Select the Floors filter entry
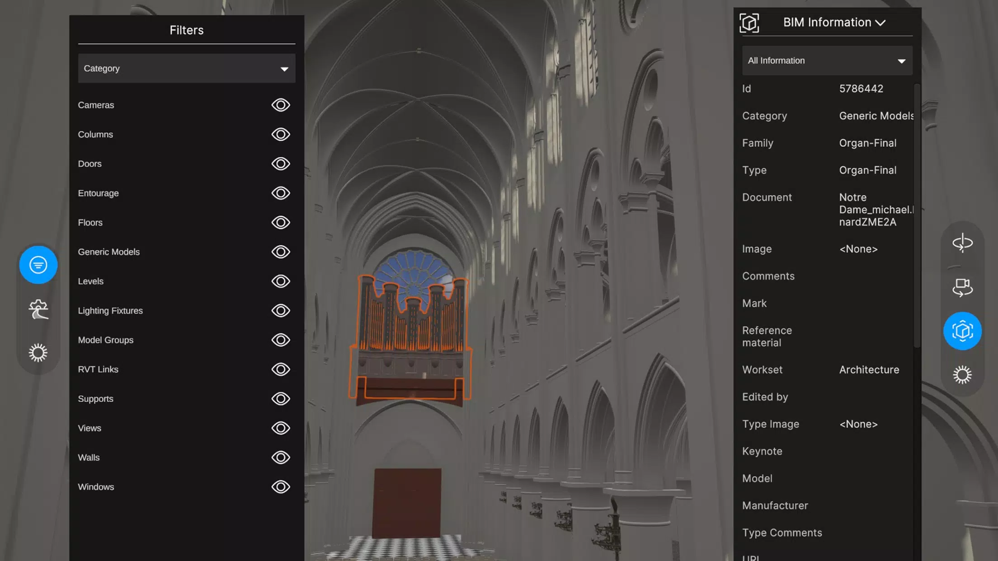 click(90, 223)
